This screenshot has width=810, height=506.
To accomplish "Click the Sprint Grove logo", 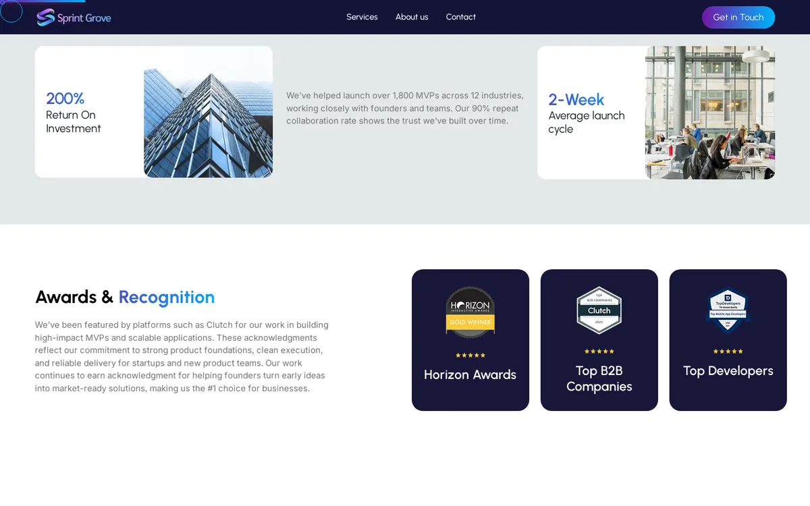I will tap(74, 18).
